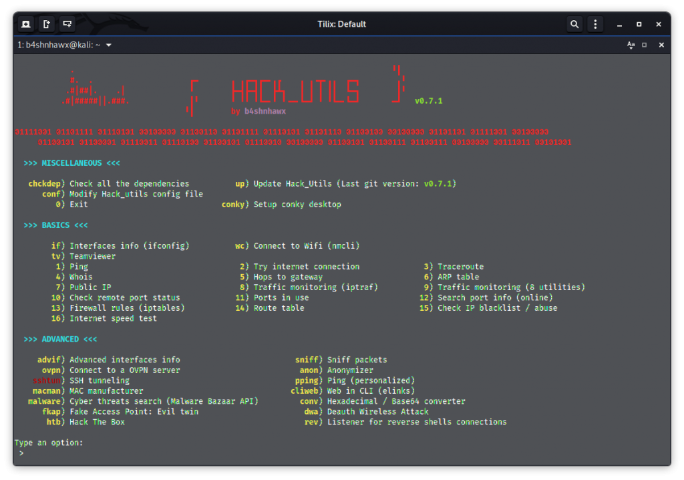Click 'sshtun) SSH tunneling'
Screen dimensions: 684x480
point(81,380)
